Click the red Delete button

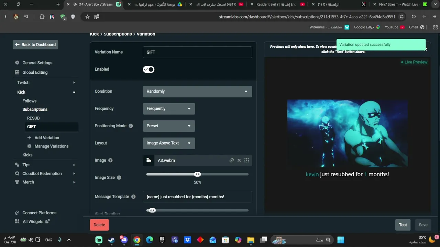[99, 225]
